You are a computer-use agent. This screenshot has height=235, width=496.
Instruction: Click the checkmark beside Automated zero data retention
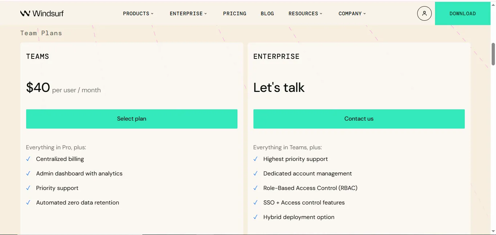(28, 203)
